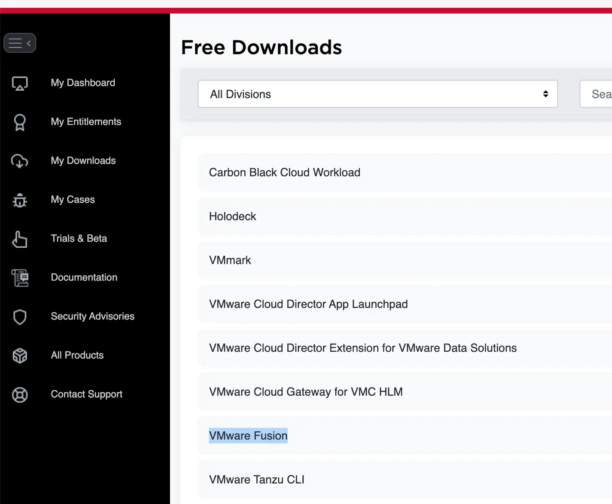The image size is (612, 504).
Task: Open Contact Support
Action: (x=87, y=394)
